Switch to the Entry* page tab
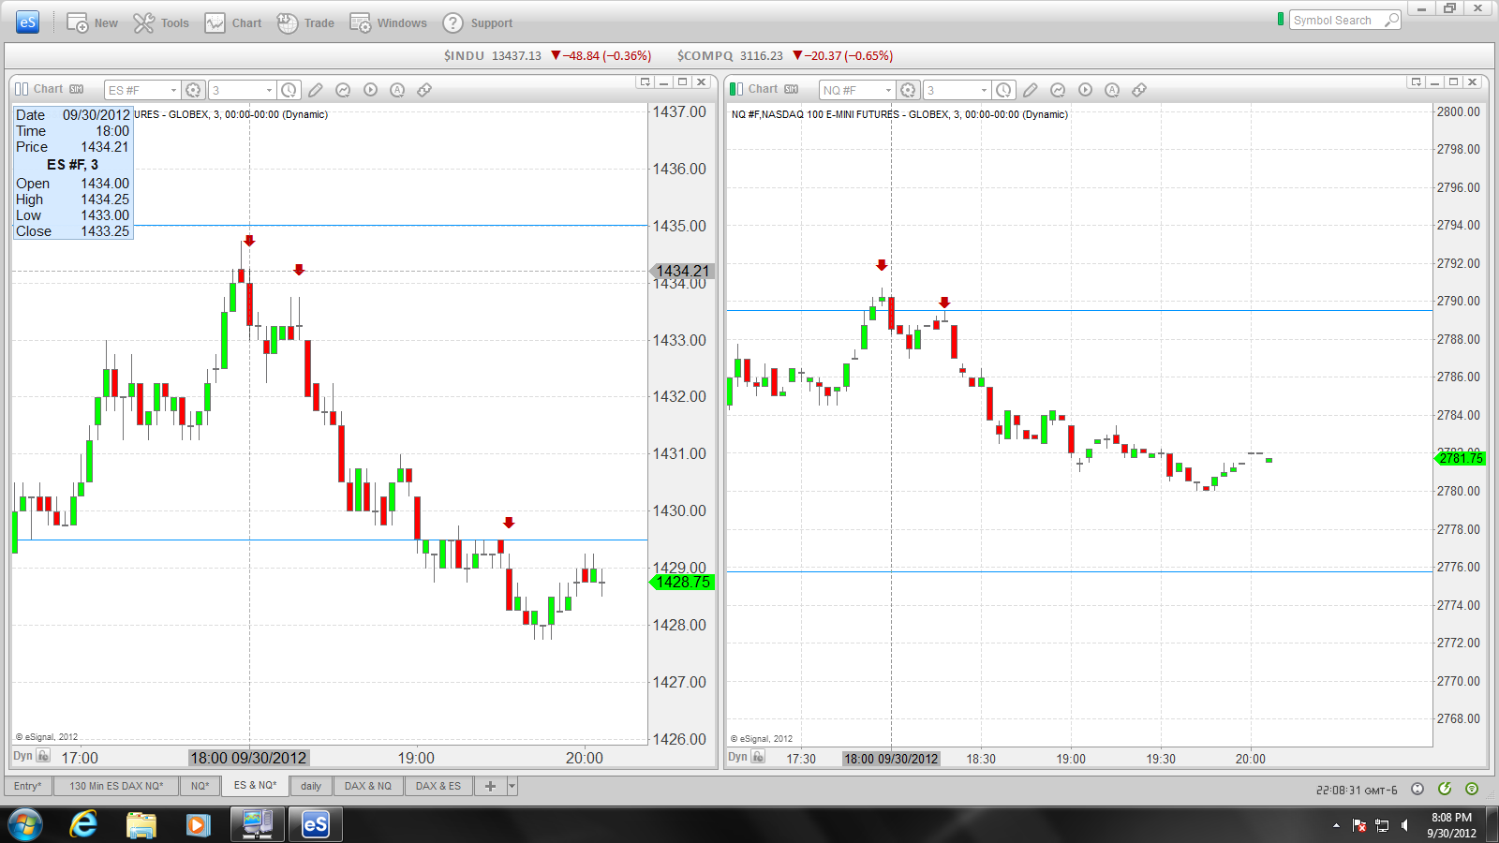1499x843 pixels. (x=28, y=786)
